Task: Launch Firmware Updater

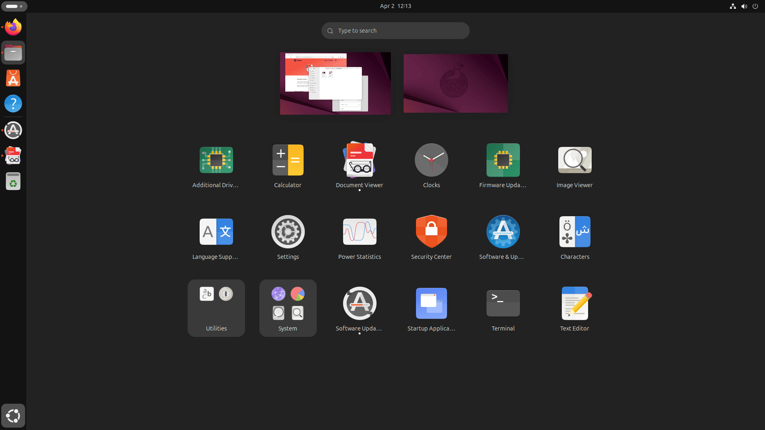Action: pos(503,160)
